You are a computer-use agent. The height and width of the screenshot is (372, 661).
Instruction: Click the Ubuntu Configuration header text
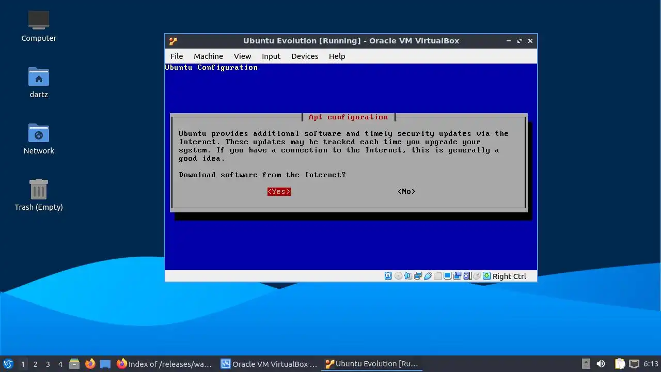coord(211,68)
